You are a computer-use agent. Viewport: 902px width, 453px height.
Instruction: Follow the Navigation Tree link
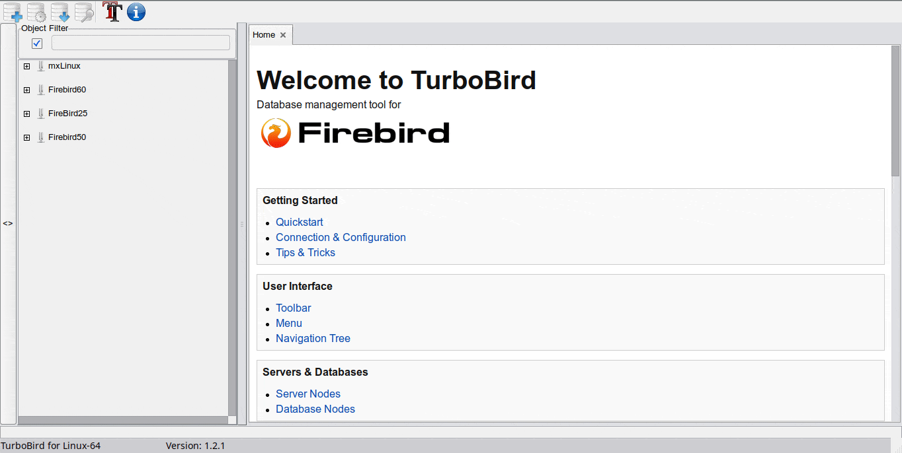(x=313, y=338)
